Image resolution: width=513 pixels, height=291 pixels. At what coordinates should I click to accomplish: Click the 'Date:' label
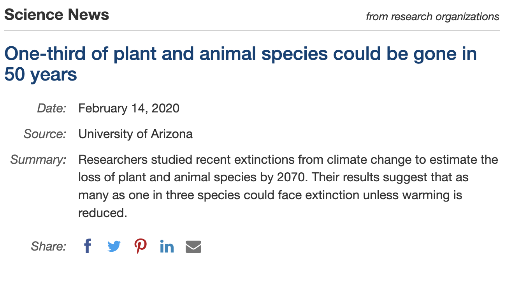(52, 108)
